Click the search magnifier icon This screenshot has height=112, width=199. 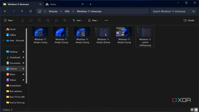(x=193, y=11)
